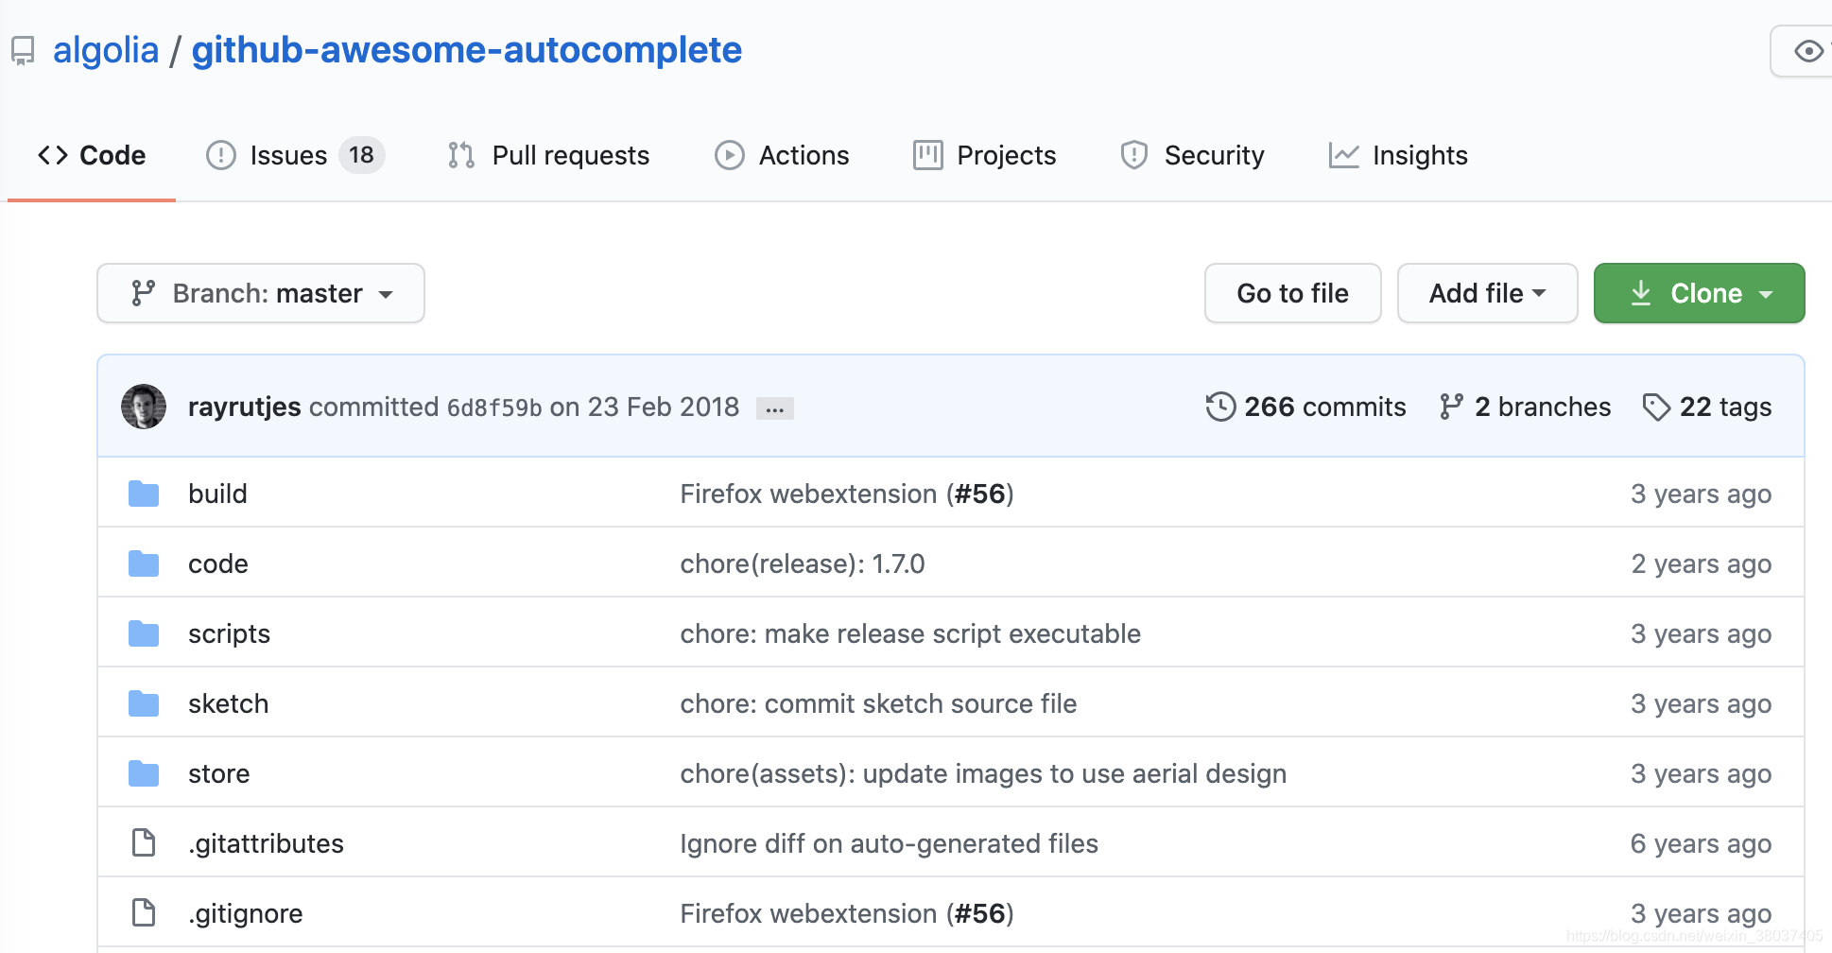Open rayrutjes user profile link
Image resolution: width=1832 pixels, height=953 pixels.
244,407
